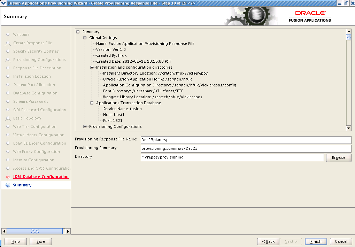Screen dimensions: 355x247
Task: Select the Summary step in sidebar
Action: [22, 185]
